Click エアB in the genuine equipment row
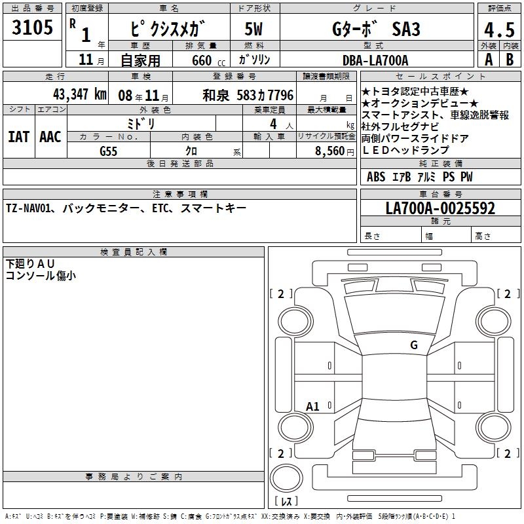 (x=402, y=176)
